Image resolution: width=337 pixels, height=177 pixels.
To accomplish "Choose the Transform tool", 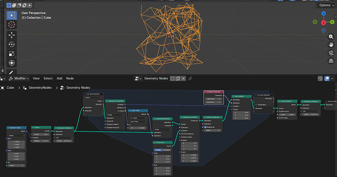I will (11, 63).
